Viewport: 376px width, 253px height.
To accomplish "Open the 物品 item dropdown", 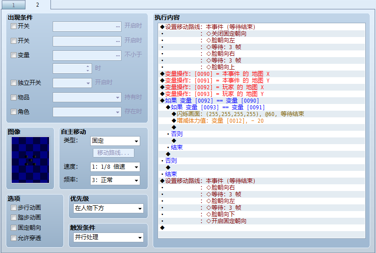I will tap(87, 98).
